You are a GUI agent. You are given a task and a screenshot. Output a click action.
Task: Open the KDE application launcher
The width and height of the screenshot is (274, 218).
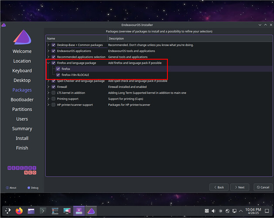tap(8, 211)
